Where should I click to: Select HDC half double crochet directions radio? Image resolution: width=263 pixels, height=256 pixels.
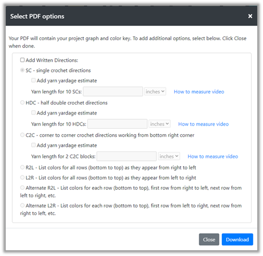pyautogui.click(x=22, y=102)
